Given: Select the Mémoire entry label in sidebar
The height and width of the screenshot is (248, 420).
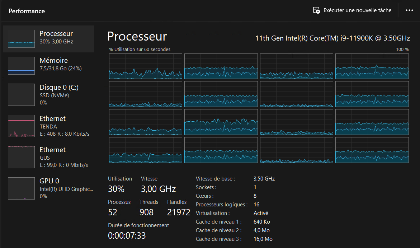Looking at the screenshot, I should (53, 61).
